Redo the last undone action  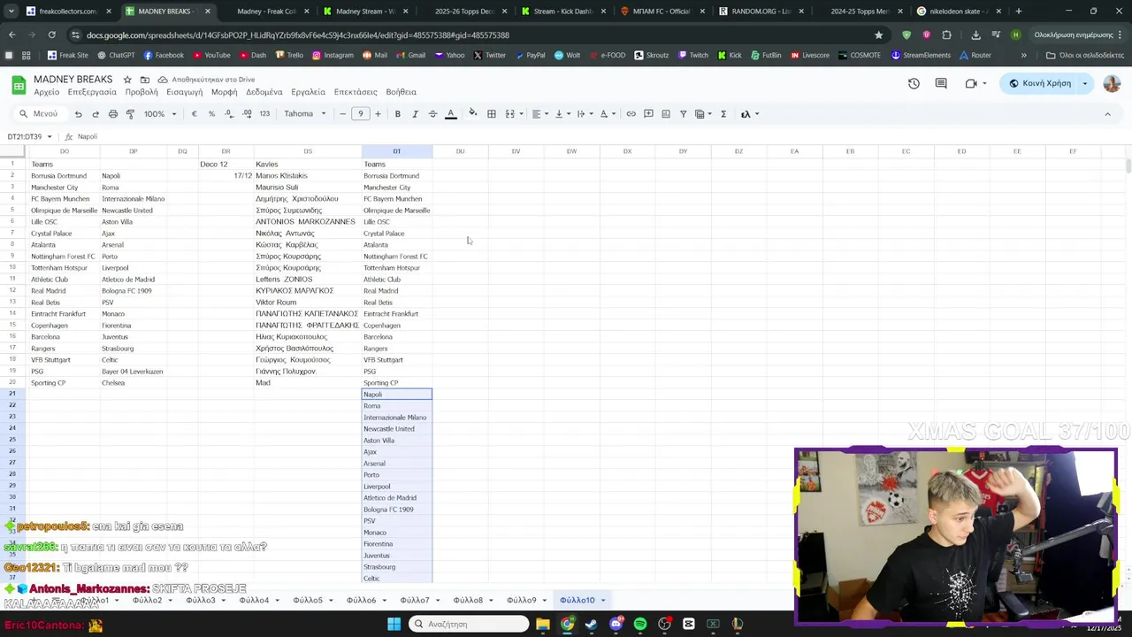click(x=96, y=114)
